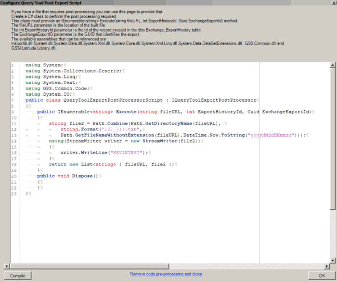Viewport: 337px width, 282px height.
Task: Click the Compile button
Action: [x=17, y=276]
